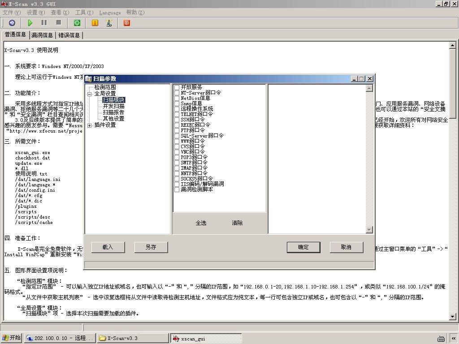
Task: Tick the SOCKS5弱口令 checkbox
Action: pos(177,179)
